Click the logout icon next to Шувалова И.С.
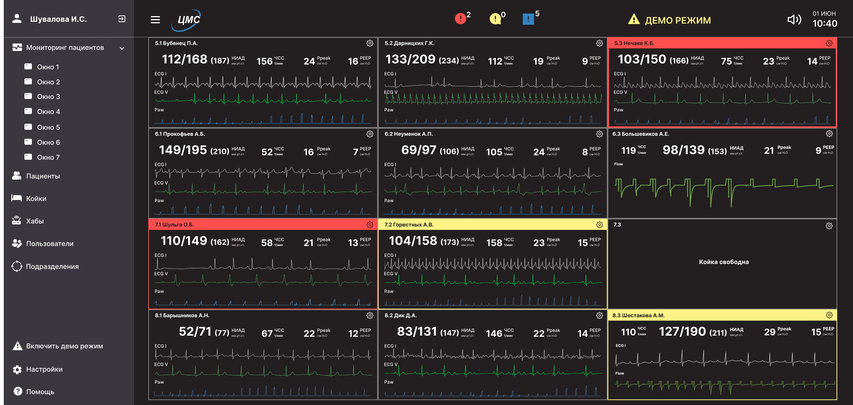Viewport: 853px width, 405px height. [x=122, y=19]
